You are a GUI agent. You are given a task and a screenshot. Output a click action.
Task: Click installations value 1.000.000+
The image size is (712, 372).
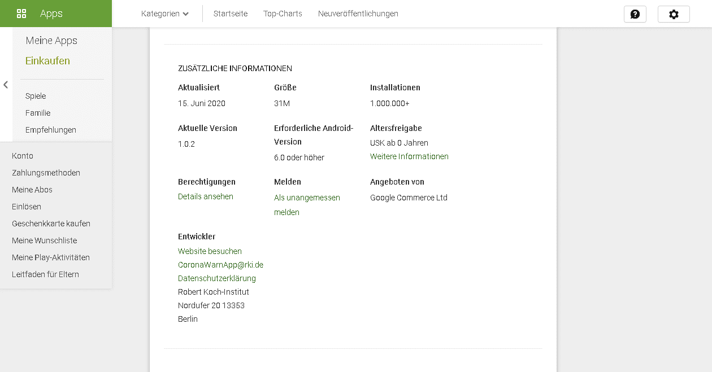390,103
